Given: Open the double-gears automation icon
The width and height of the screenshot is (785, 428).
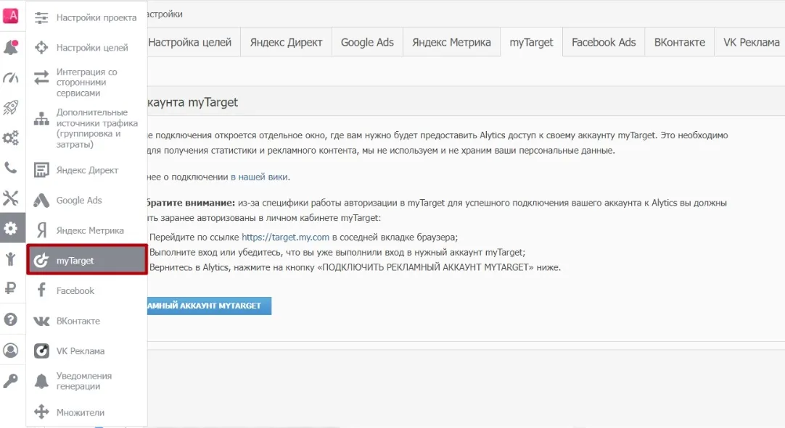Looking at the screenshot, I should point(10,138).
